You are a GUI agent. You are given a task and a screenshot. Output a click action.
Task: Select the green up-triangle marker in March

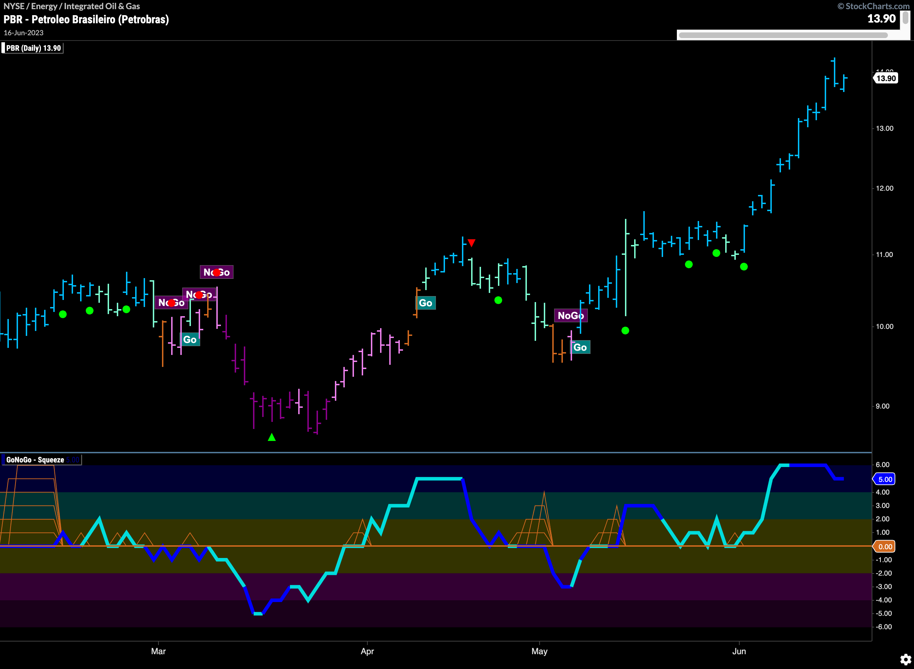pos(272,437)
